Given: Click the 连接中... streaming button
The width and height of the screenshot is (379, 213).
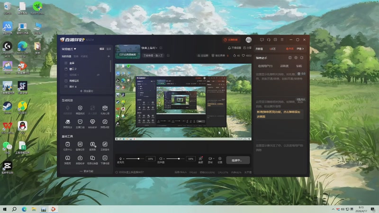Looking at the screenshot, I should coord(238,160).
